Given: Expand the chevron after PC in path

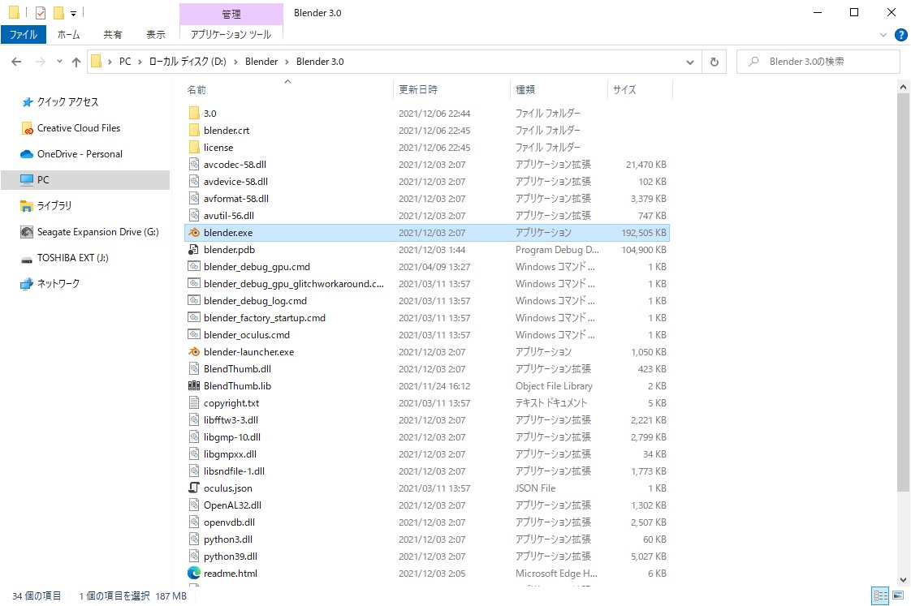Looking at the screenshot, I should click(140, 62).
